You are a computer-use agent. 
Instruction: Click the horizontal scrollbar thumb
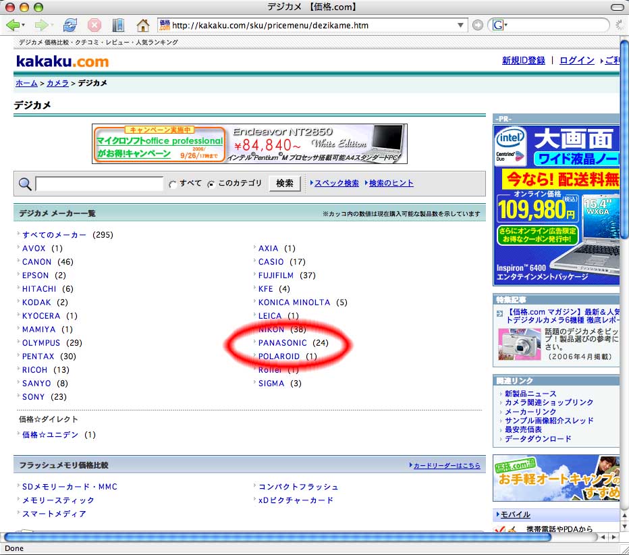coord(277,537)
